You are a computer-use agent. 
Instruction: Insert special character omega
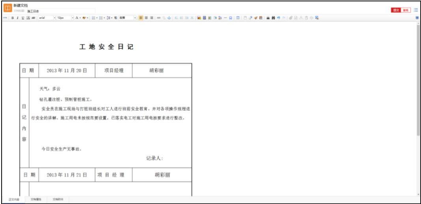tap(231, 18)
